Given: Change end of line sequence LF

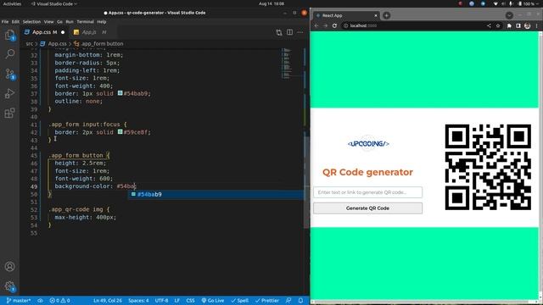Looking at the screenshot, I should pyautogui.click(x=176, y=301).
